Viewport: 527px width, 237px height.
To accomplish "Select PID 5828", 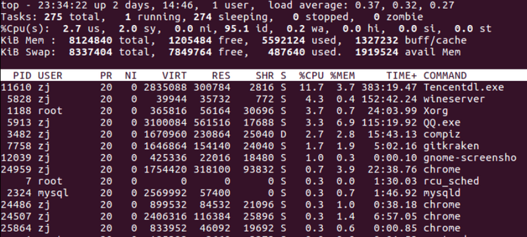I will pos(19,99).
